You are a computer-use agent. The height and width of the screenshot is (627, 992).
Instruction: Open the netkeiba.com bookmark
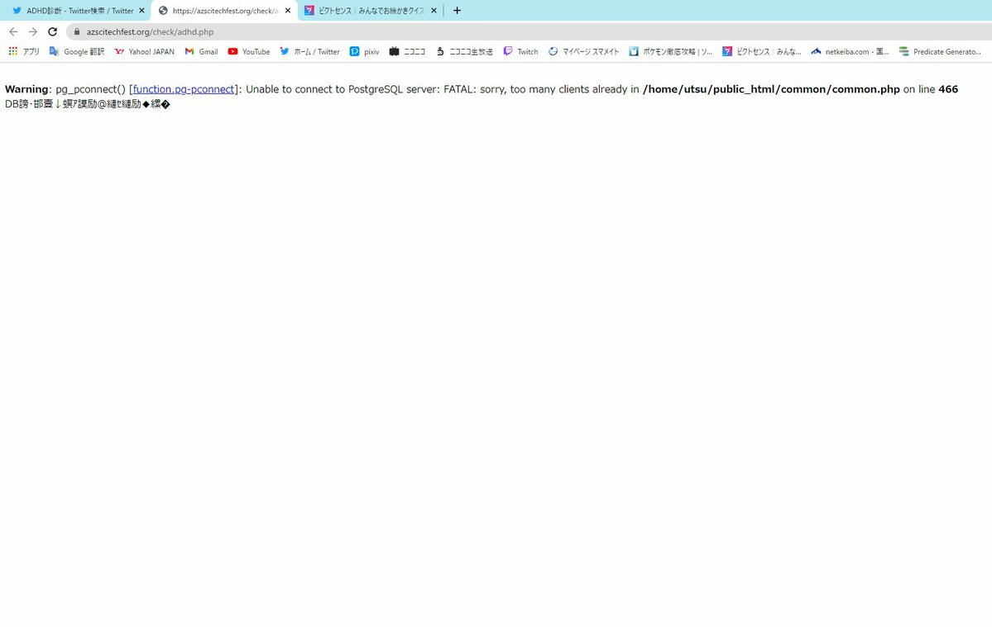[x=850, y=52]
